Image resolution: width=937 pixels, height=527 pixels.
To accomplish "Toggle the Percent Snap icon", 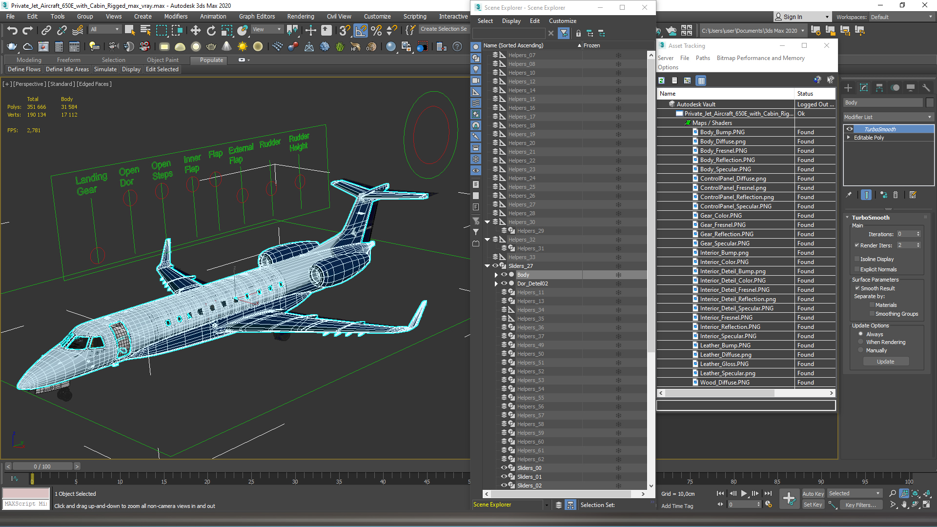I will [376, 30].
